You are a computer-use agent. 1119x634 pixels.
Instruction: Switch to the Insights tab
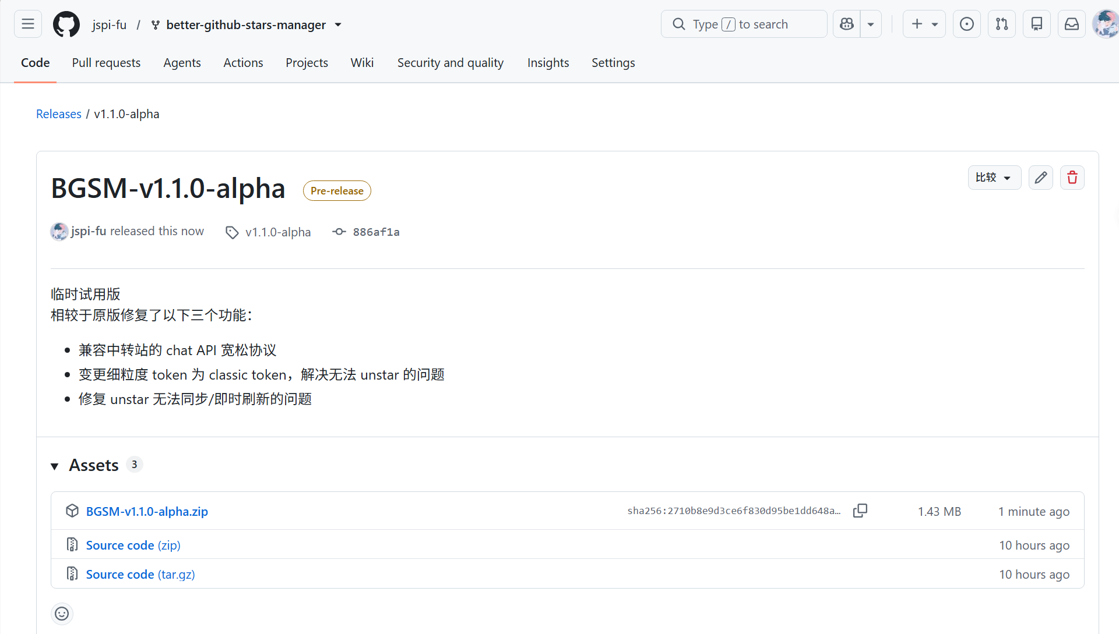(x=548, y=63)
